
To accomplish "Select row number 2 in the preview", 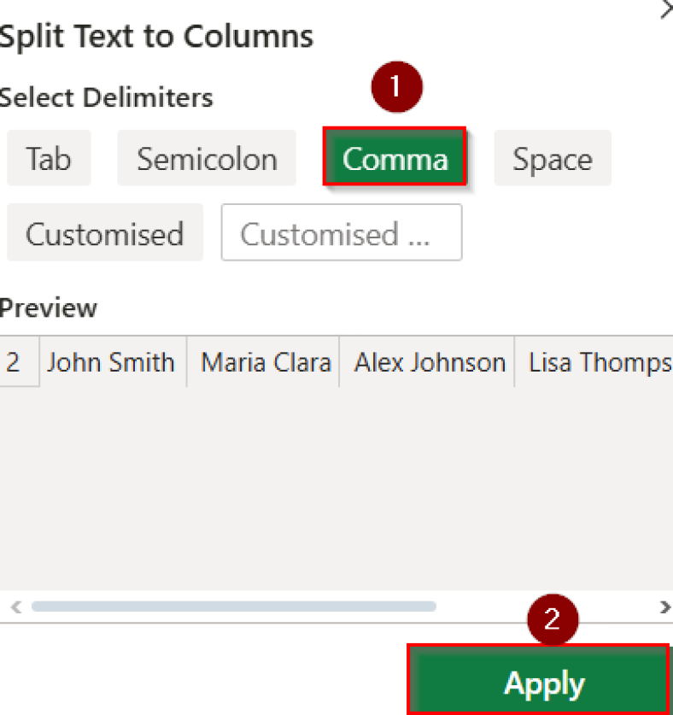I will point(10,362).
